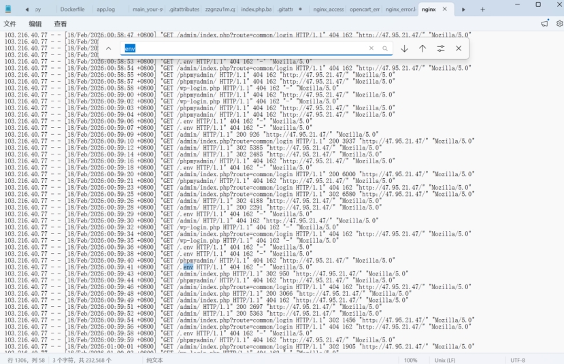Find next match with the down arrow
This screenshot has height=364, width=564.
[404, 48]
